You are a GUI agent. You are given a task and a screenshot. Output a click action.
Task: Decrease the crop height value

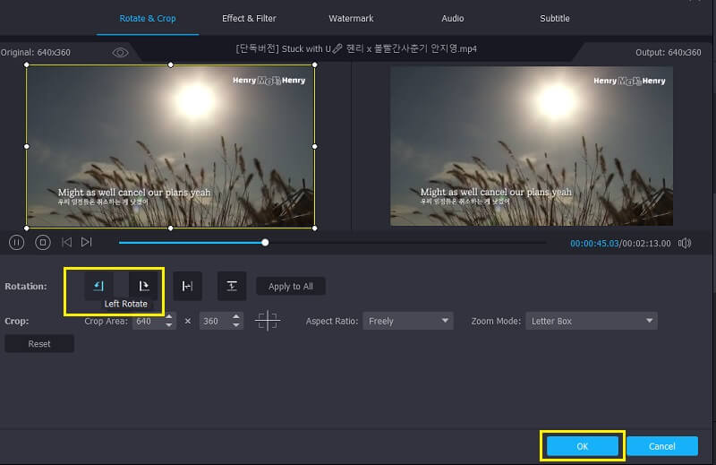pyautogui.click(x=236, y=325)
